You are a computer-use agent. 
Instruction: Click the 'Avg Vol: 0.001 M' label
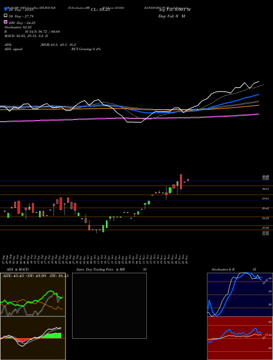click(174, 10)
